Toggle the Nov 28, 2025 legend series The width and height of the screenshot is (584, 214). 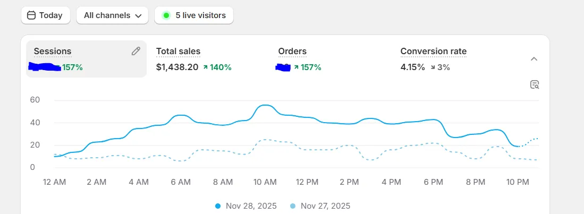point(246,206)
